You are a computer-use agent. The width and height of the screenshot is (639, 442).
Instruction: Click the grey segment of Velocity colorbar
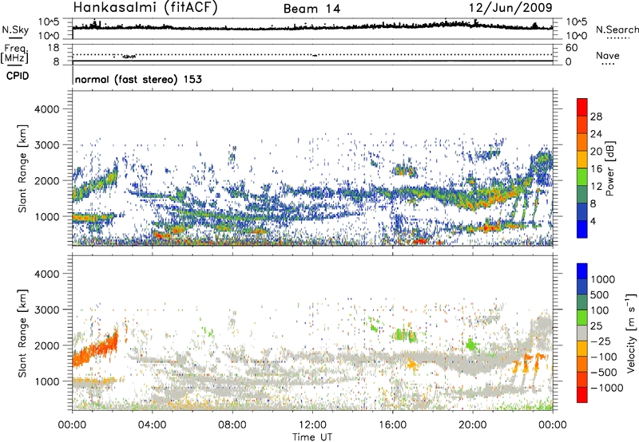(582, 333)
